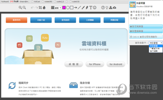163x100 pixels.
Task: Click the Cloudbox extension logo in popup
Action: click(133, 5)
